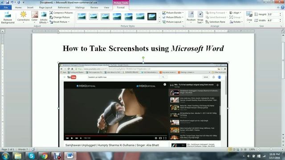Switch to the Home tab
This screenshot has width=285, height=160.
tap(18, 8)
